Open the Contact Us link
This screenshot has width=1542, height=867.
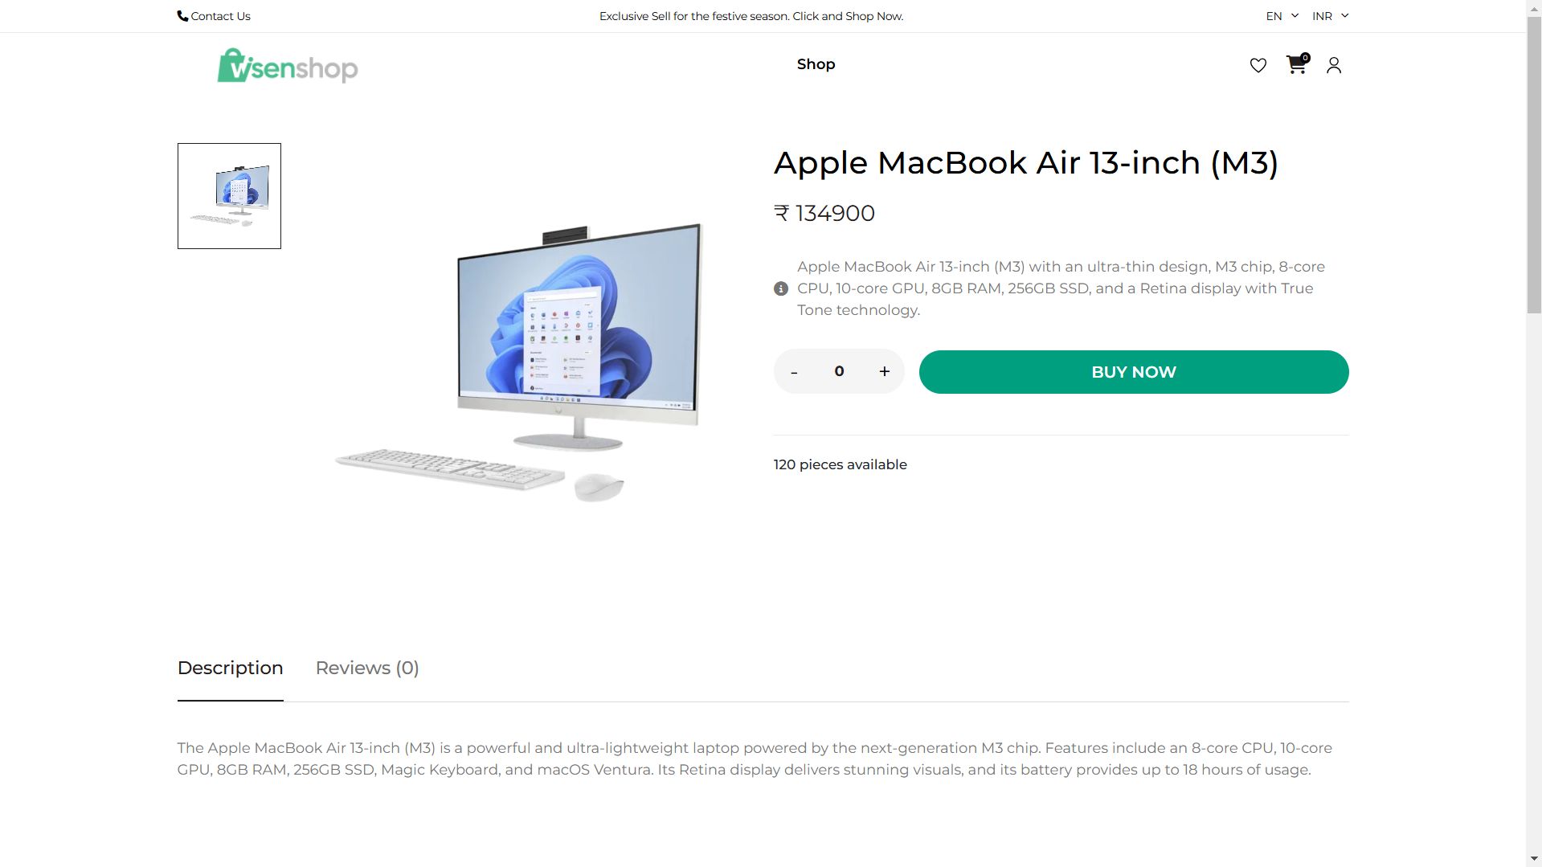click(x=220, y=16)
